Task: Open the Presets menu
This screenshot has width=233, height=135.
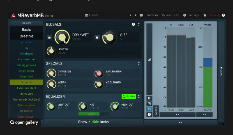Action: tap(92, 15)
